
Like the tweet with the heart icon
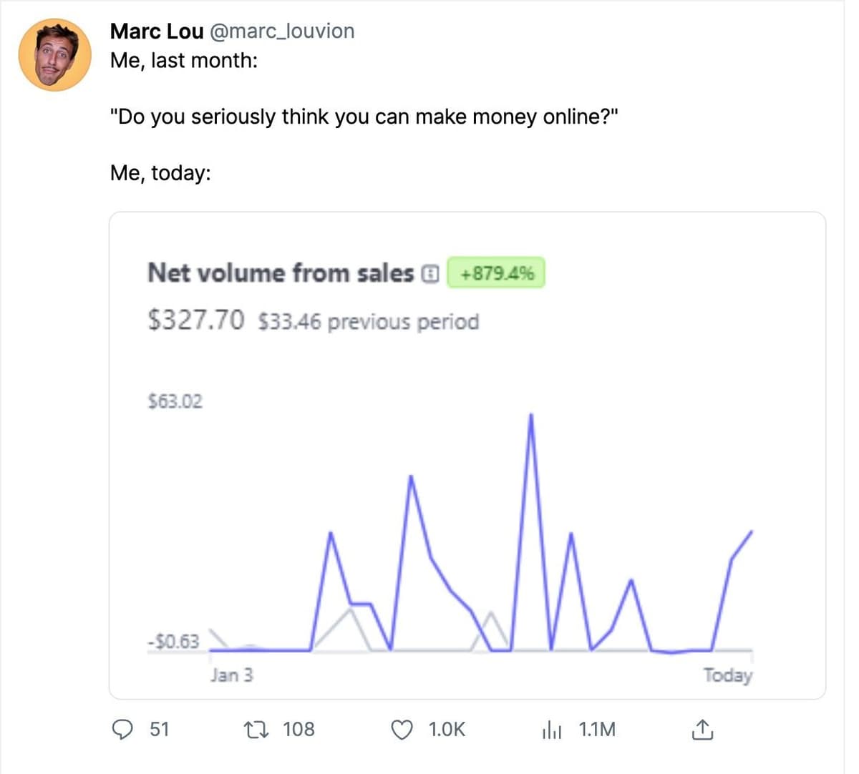click(x=402, y=730)
